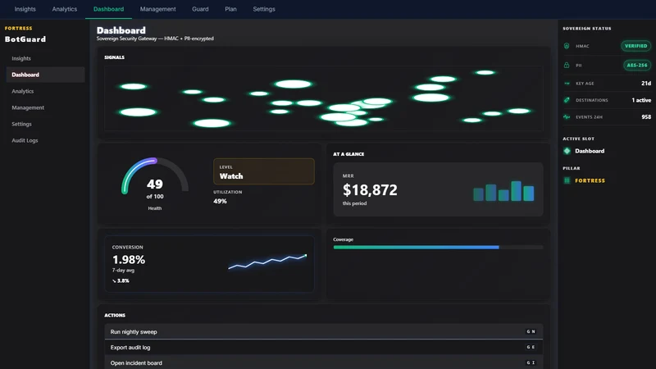Click the Level Watch card
This screenshot has width=656, height=369.
[x=264, y=171]
